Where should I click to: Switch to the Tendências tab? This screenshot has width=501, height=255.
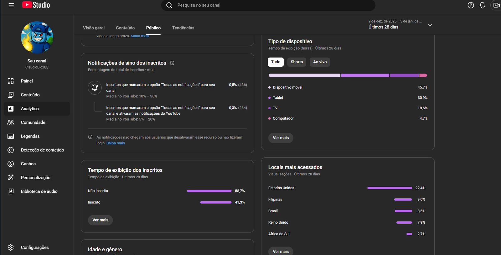click(x=183, y=28)
